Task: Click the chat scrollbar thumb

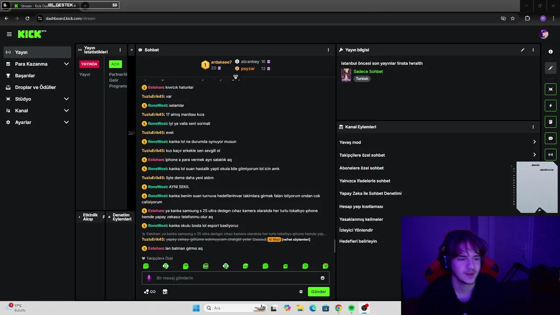Action: [x=335, y=246]
